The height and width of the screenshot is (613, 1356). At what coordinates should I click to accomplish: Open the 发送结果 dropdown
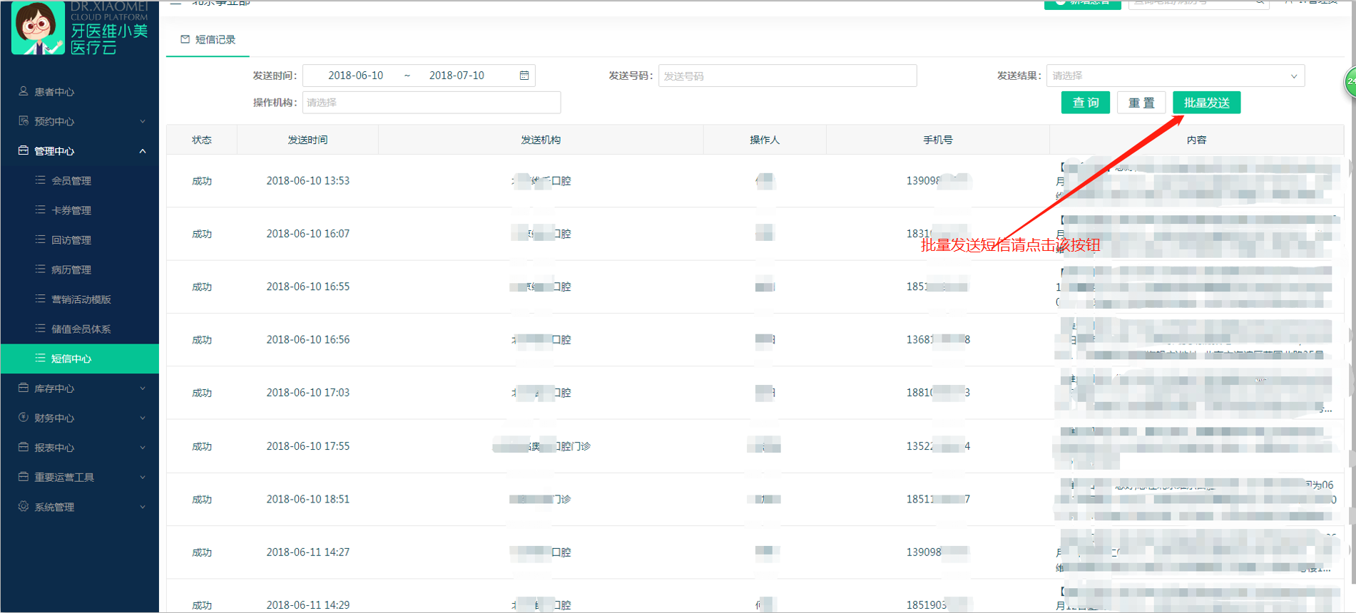(1175, 76)
